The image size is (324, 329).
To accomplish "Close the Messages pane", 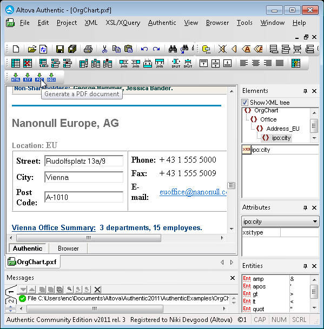I will [233, 278].
